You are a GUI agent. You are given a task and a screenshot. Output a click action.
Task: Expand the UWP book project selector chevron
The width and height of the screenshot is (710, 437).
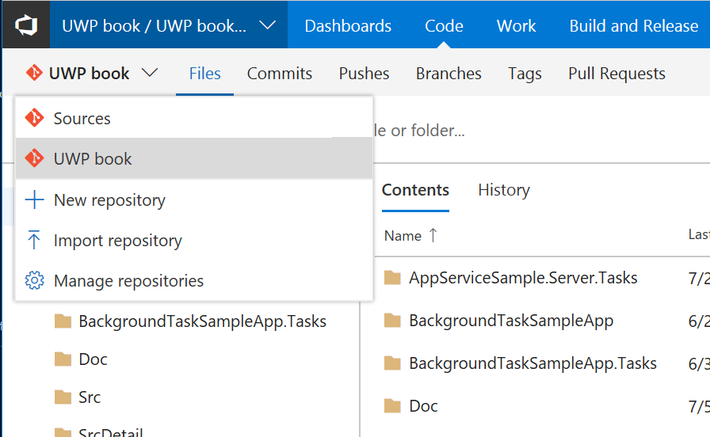tap(268, 25)
